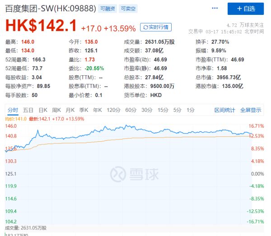271x236 pixels.
Task: Switch to the 日K chart tab
Action: pyautogui.click(x=42, y=110)
